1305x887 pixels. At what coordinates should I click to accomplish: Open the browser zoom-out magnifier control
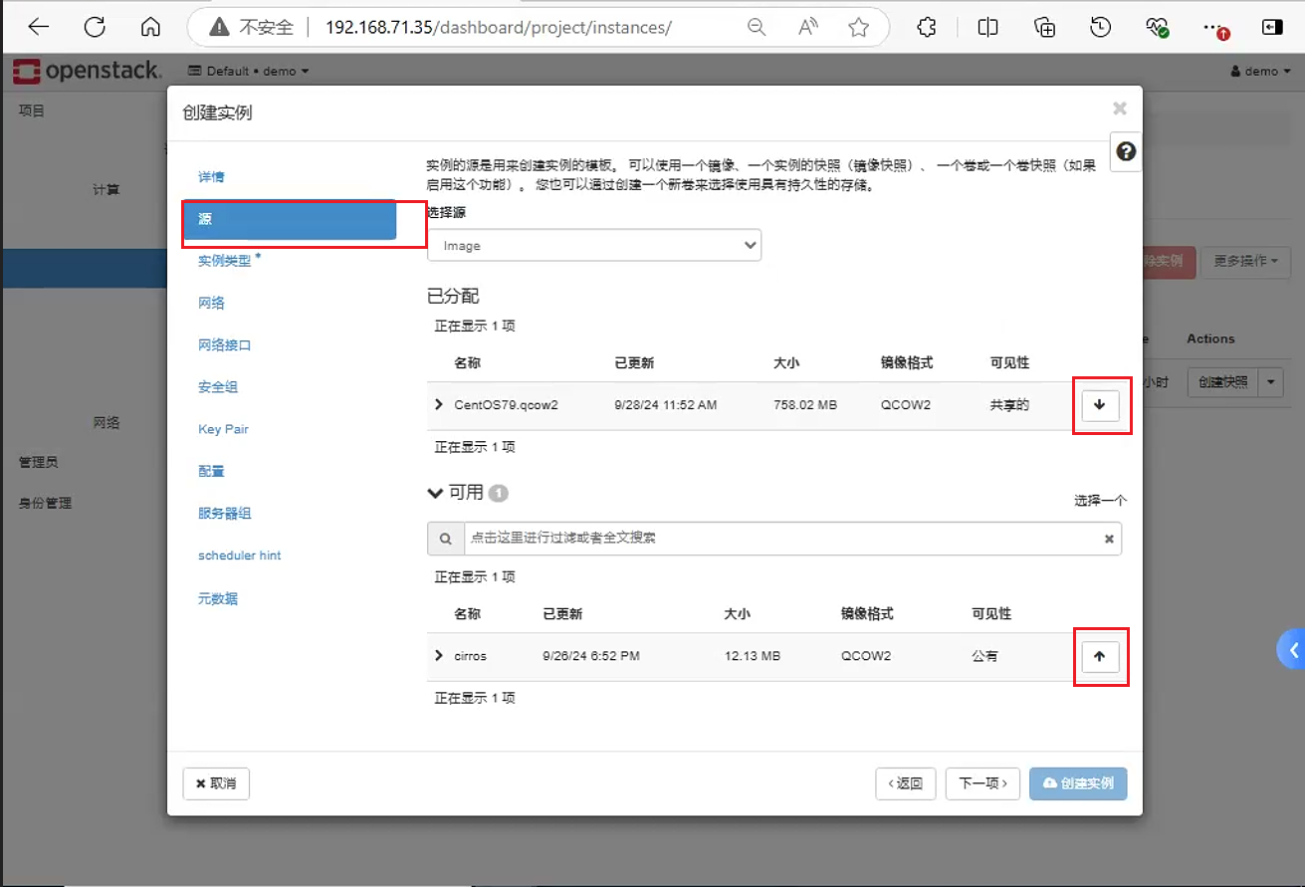coord(757,28)
